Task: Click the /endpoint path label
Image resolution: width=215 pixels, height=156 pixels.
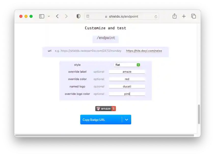Action: click(106, 38)
